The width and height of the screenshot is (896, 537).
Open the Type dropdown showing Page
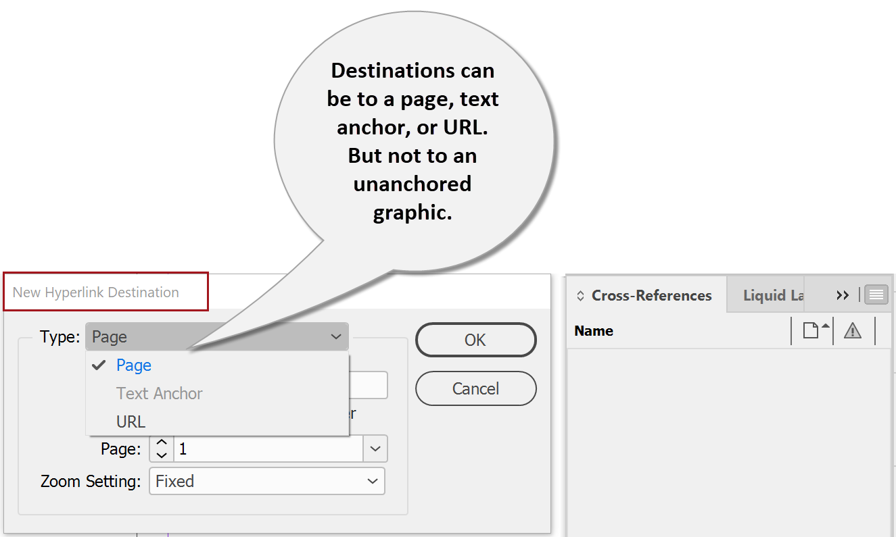[217, 336]
